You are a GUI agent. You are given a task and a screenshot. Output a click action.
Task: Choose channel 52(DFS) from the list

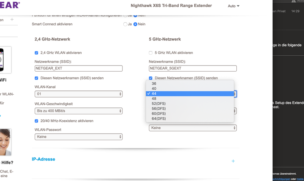[x=159, y=104]
